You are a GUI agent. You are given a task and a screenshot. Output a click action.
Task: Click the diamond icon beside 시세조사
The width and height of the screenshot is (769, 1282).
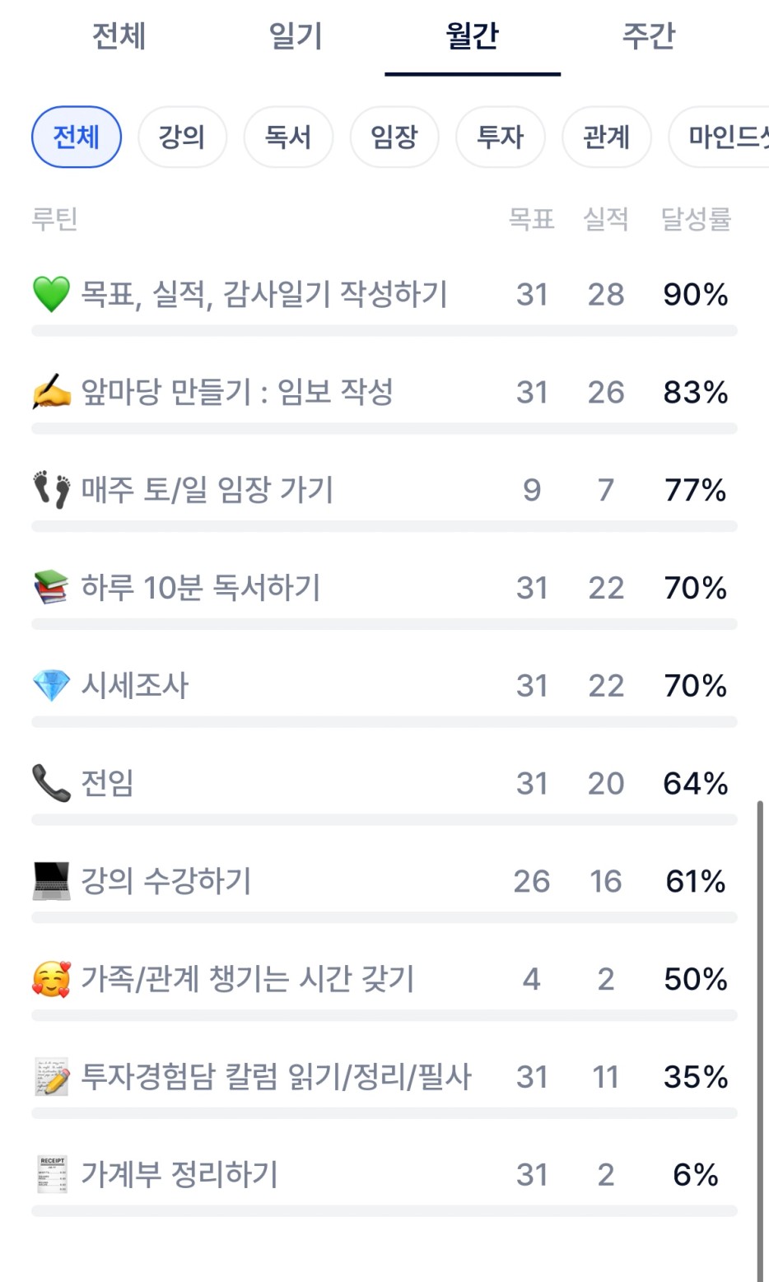(51, 686)
